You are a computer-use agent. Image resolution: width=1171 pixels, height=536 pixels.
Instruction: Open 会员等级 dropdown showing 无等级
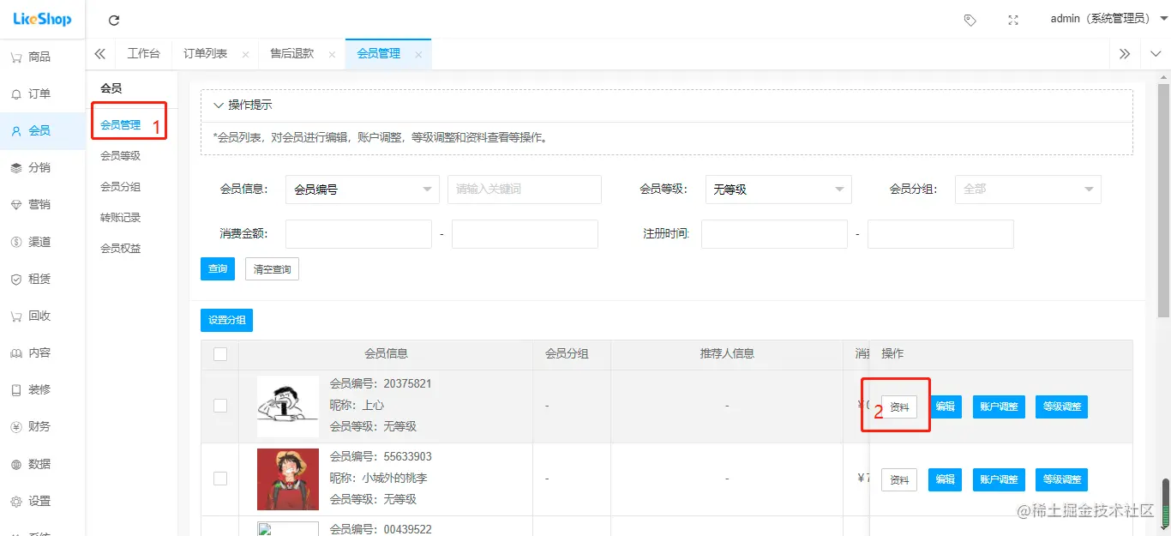point(778,190)
